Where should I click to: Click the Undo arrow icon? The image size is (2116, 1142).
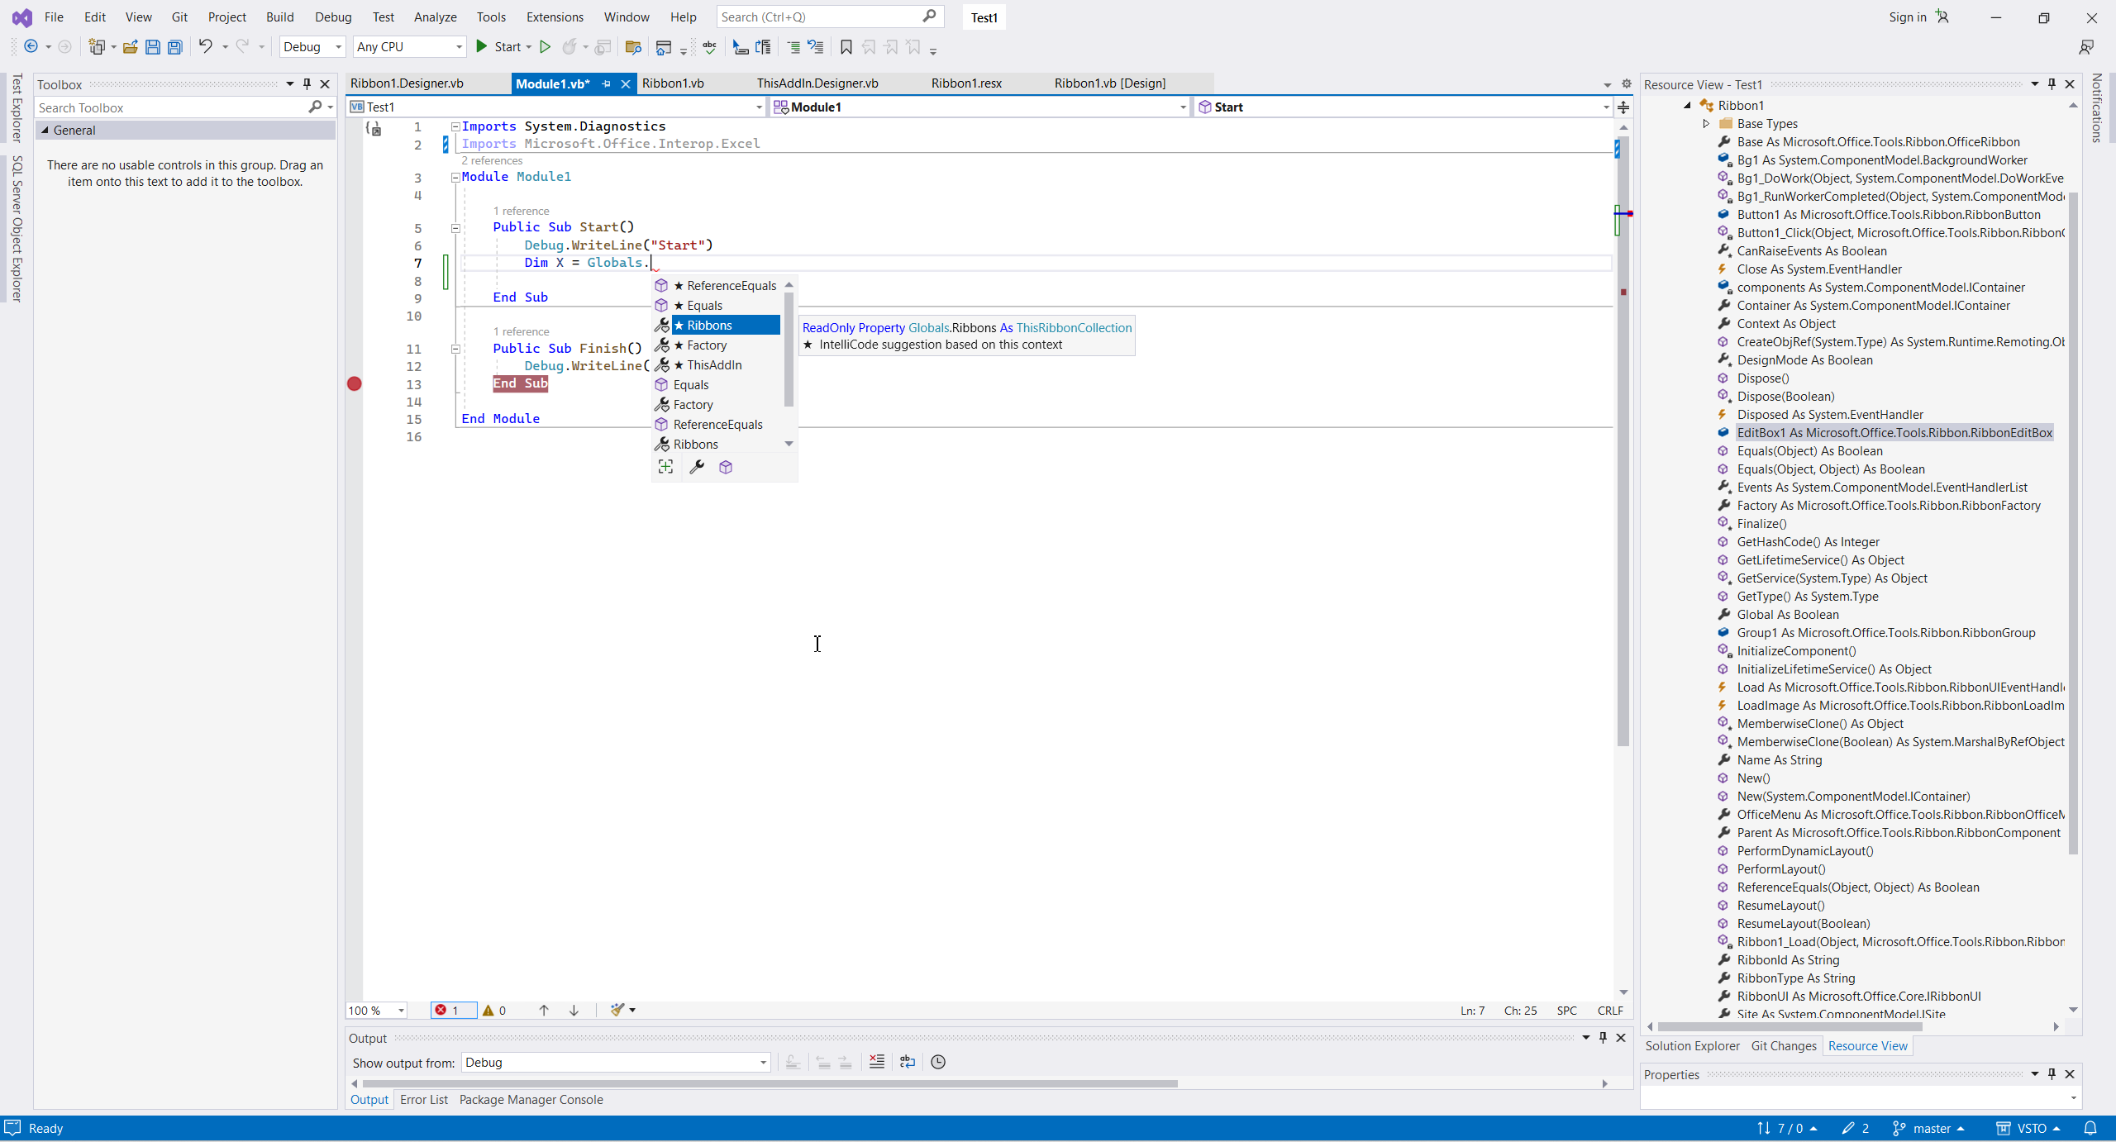tap(205, 46)
